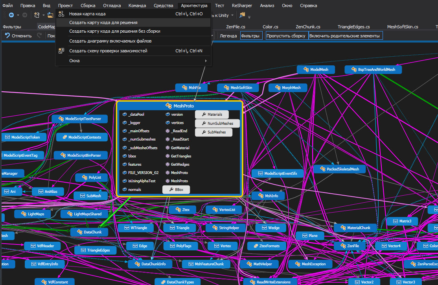Click the wrench icon on Materials property
The image size is (438, 285).
203,115
